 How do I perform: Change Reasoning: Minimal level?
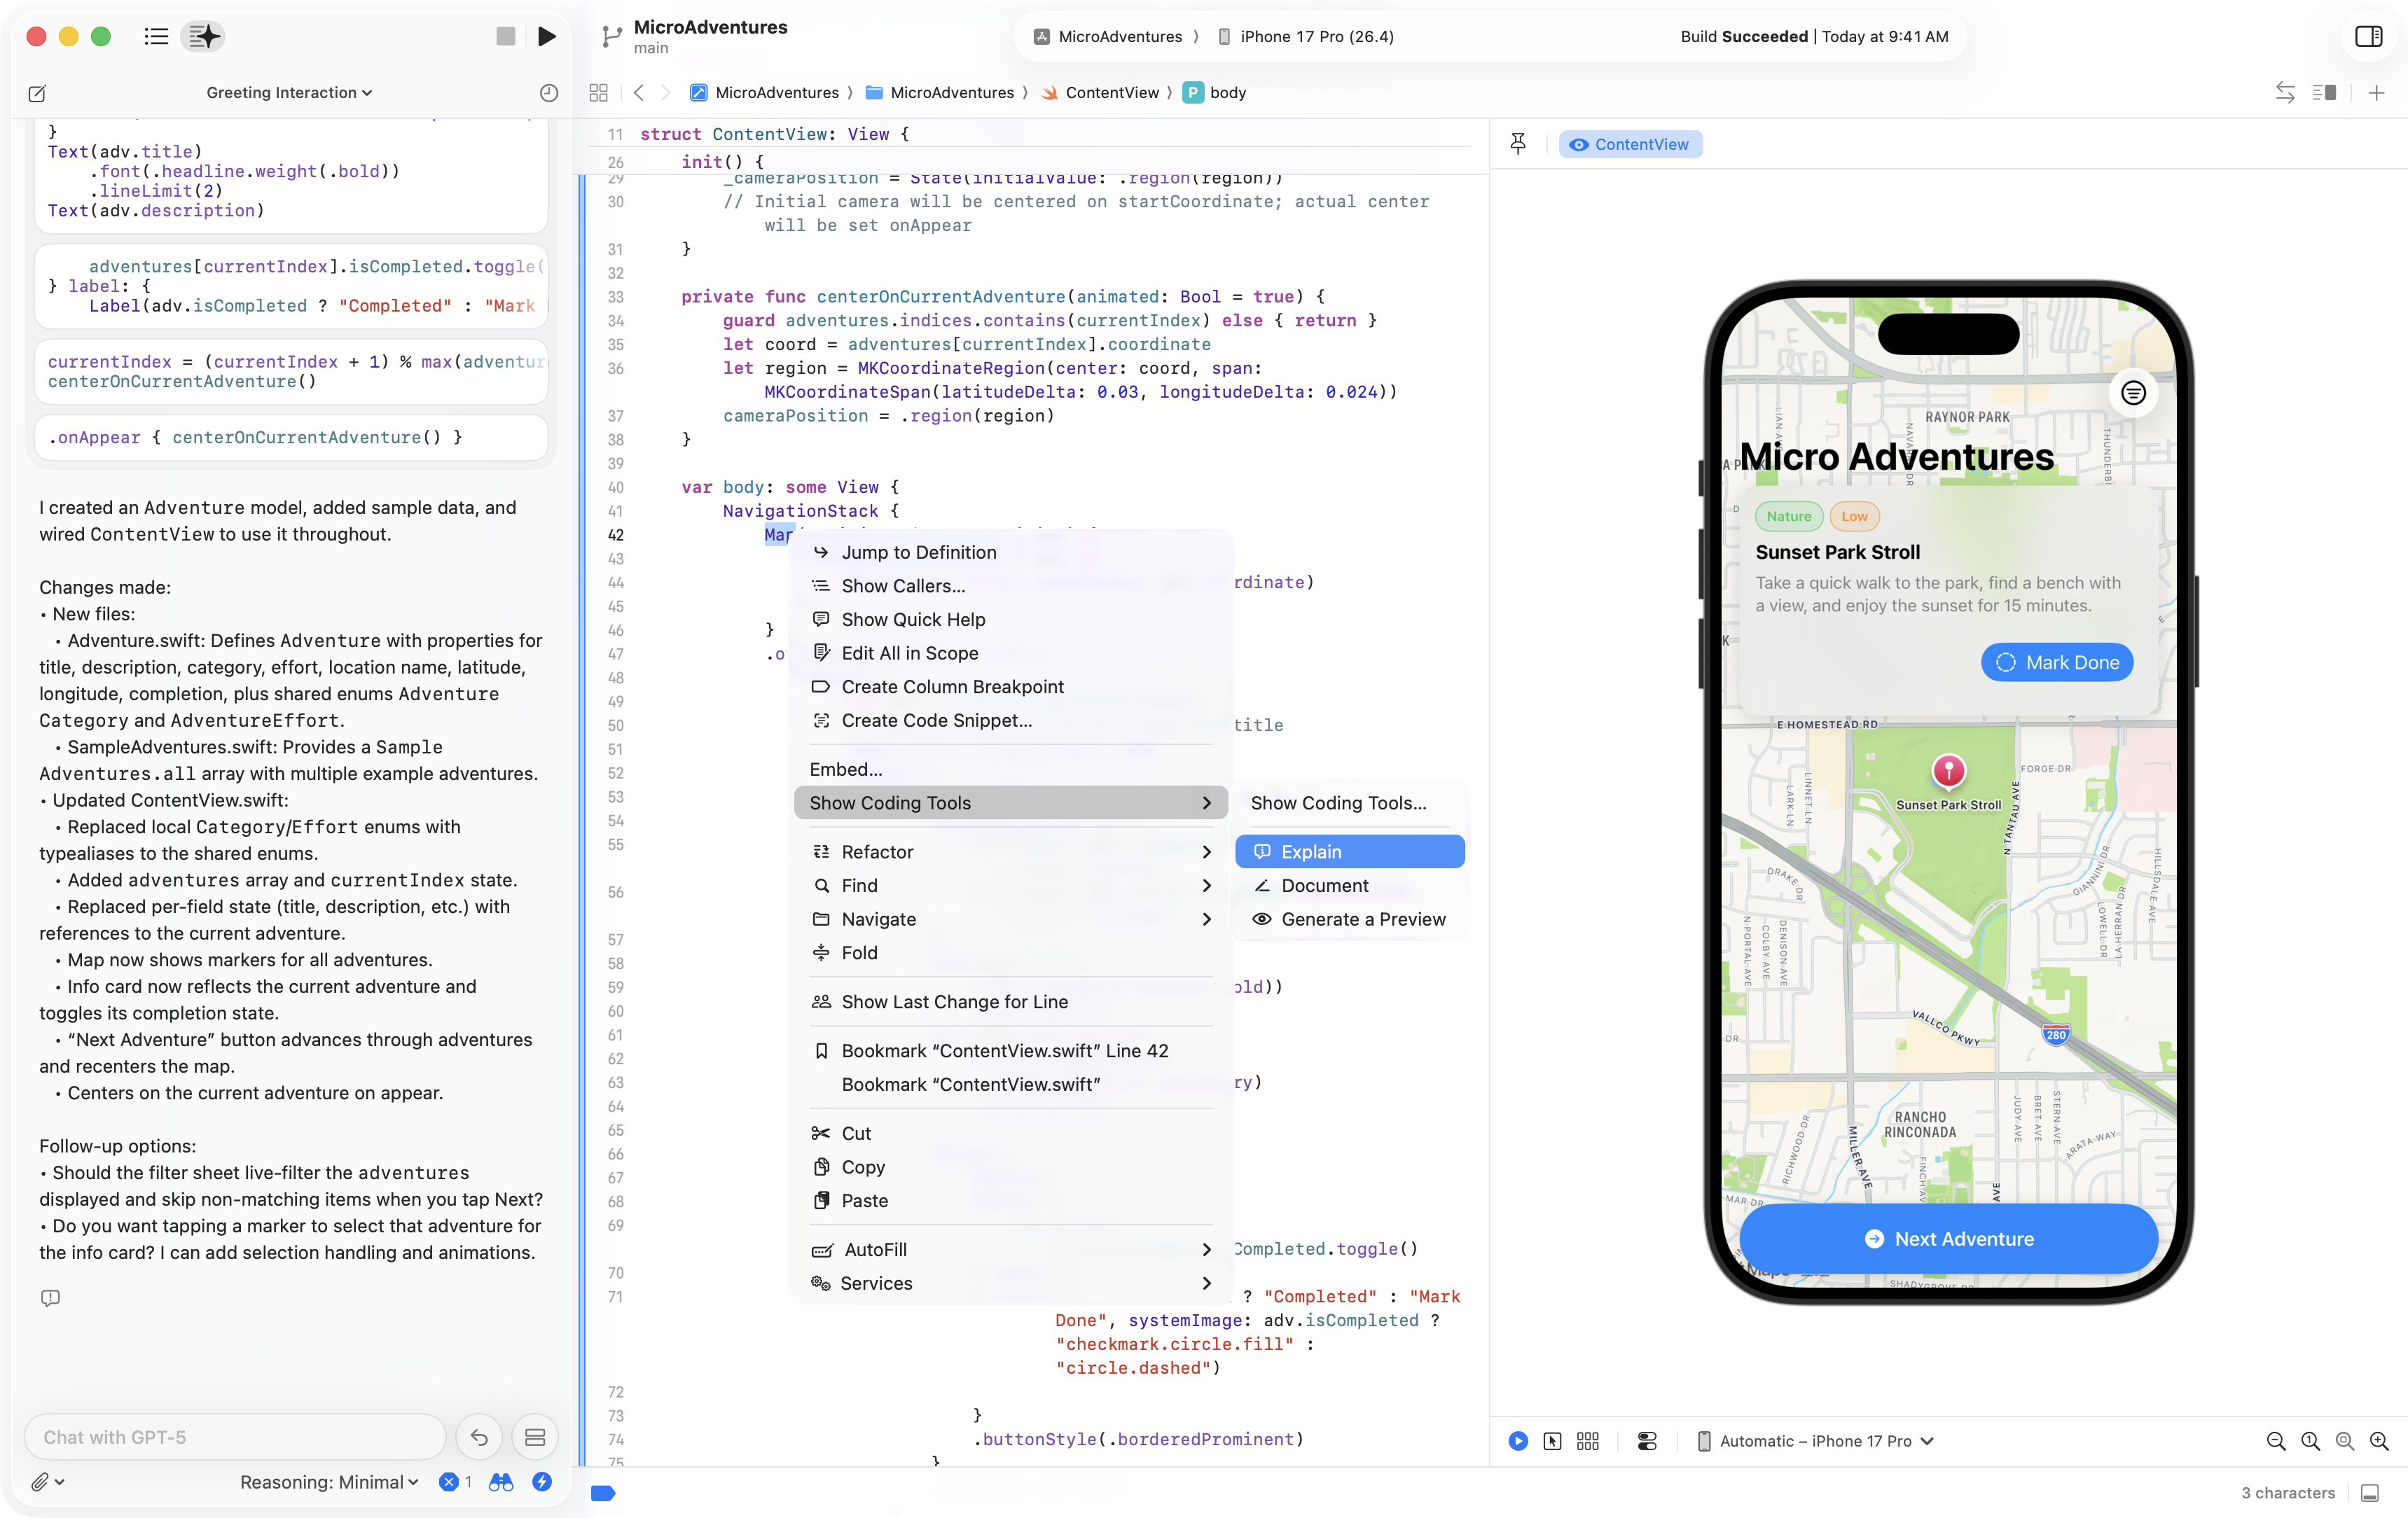click(329, 1482)
